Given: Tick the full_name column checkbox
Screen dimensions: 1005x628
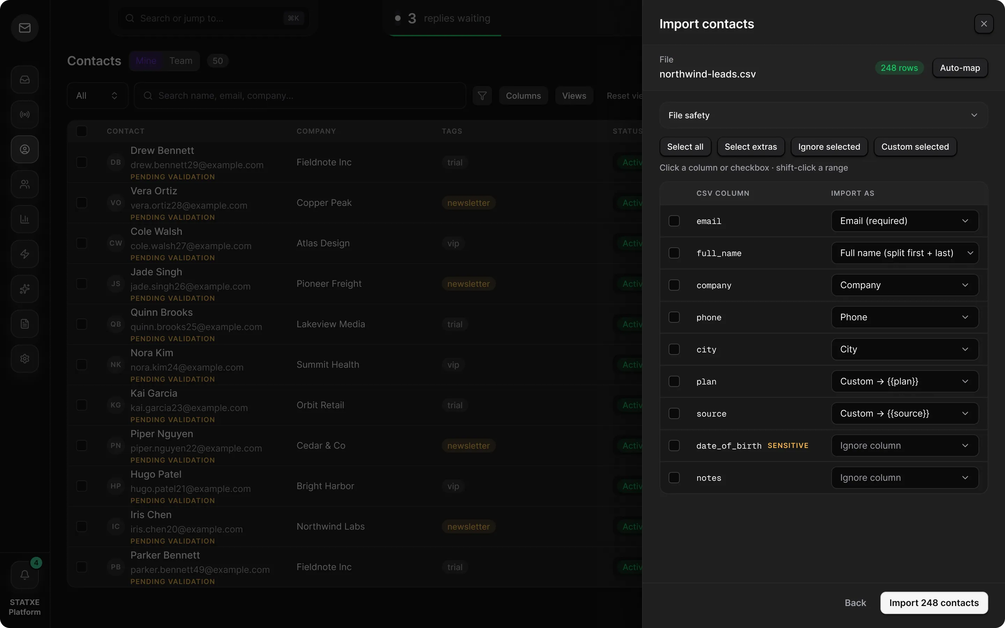Looking at the screenshot, I should (x=674, y=253).
